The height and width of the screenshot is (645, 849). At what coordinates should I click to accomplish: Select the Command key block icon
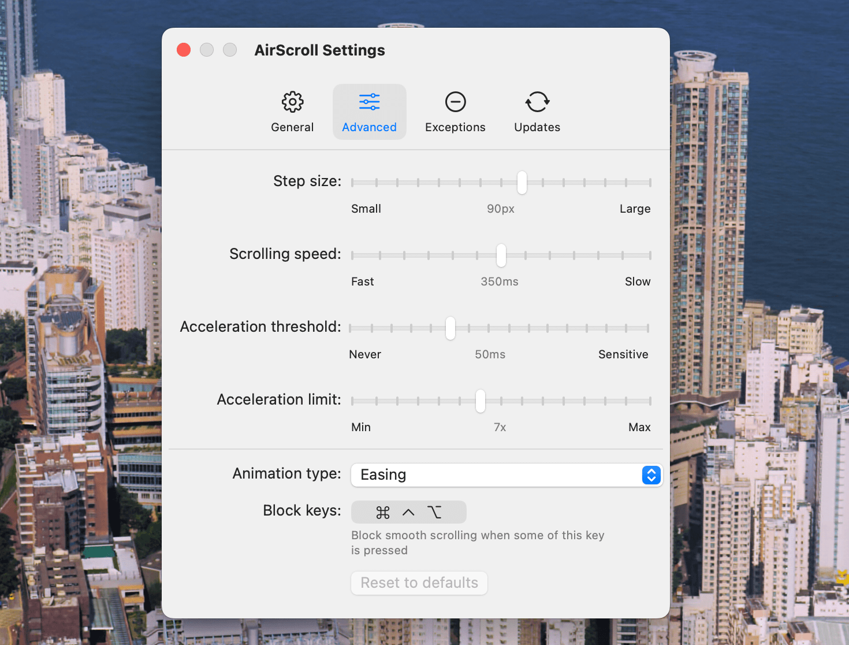coord(382,512)
